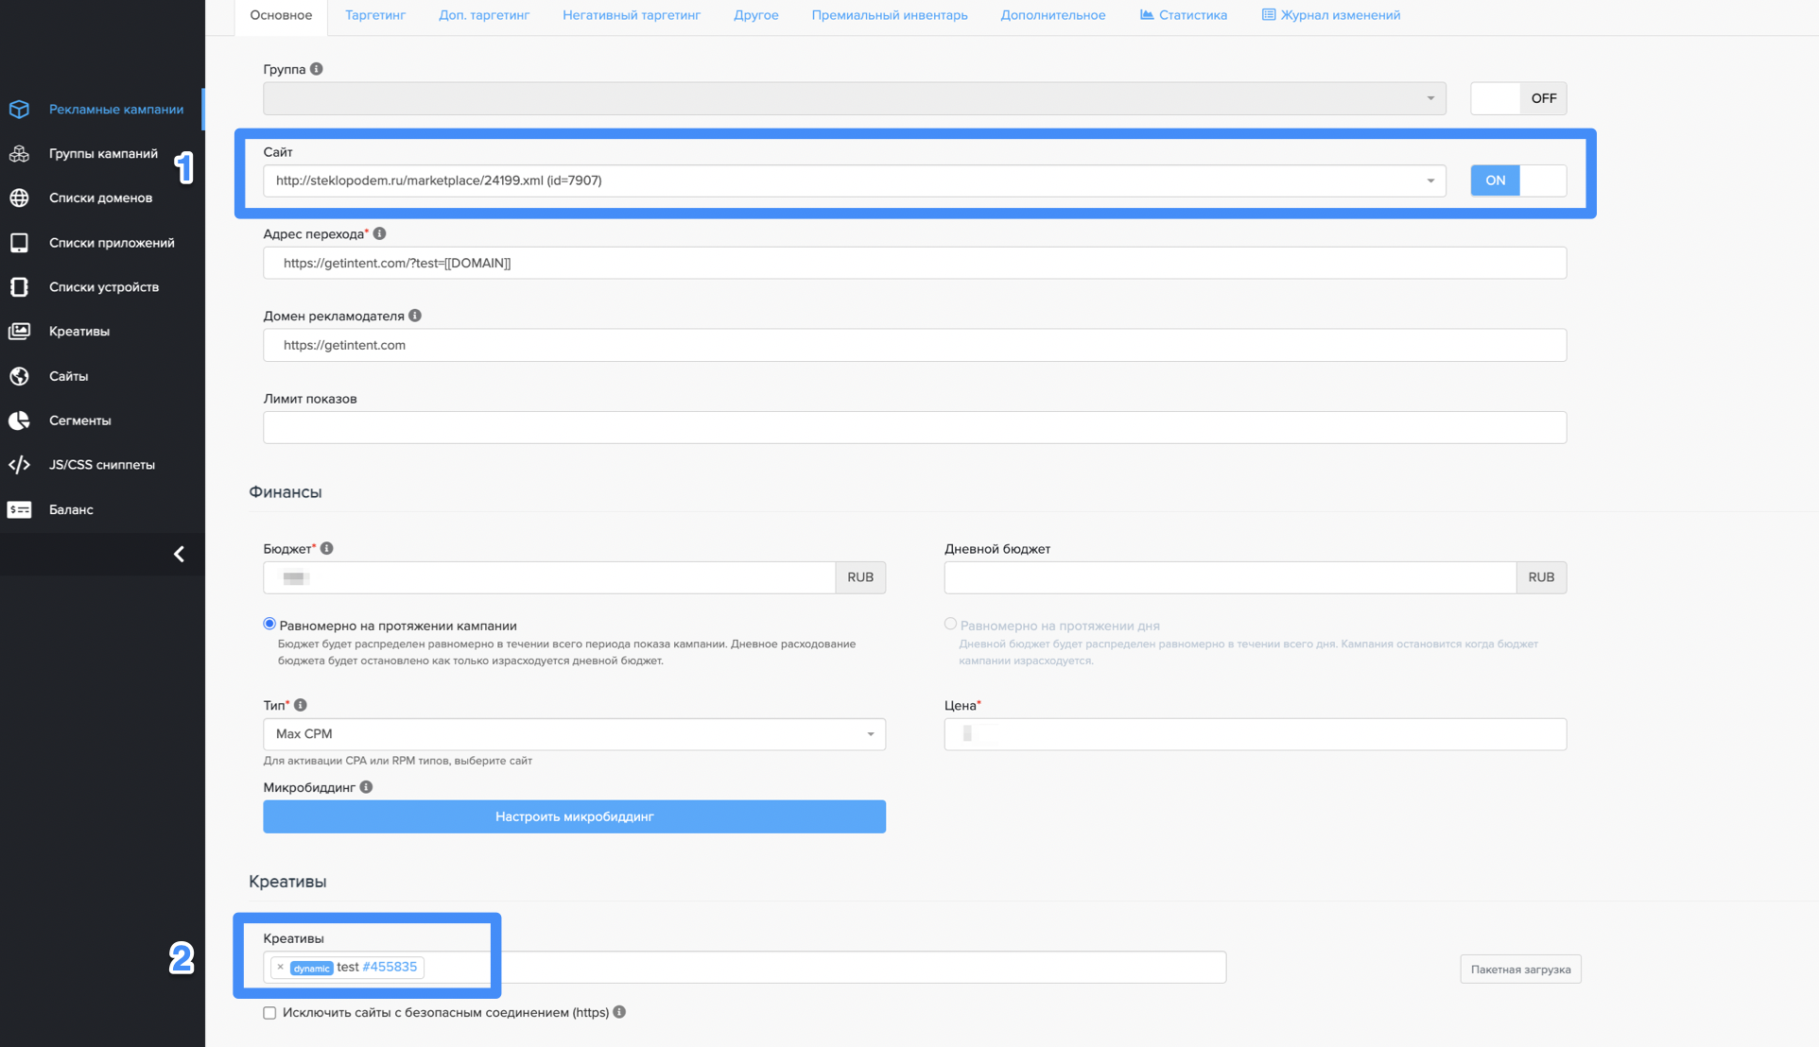1819x1047 pixels.
Task: Click the Креативы image gallery icon
Action: [20, 332]
